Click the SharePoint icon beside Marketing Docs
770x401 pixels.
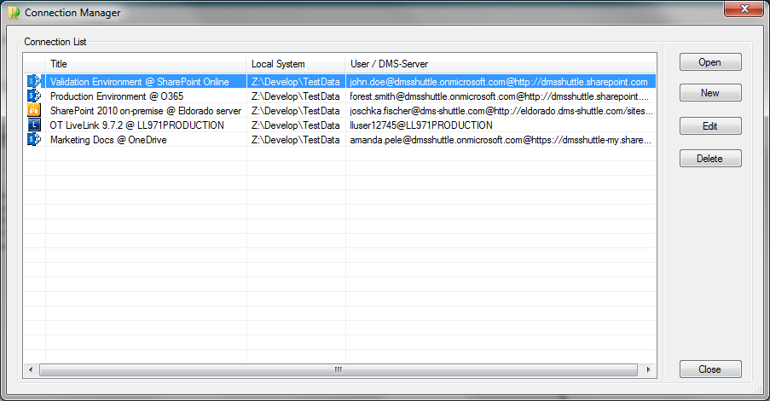34,140
